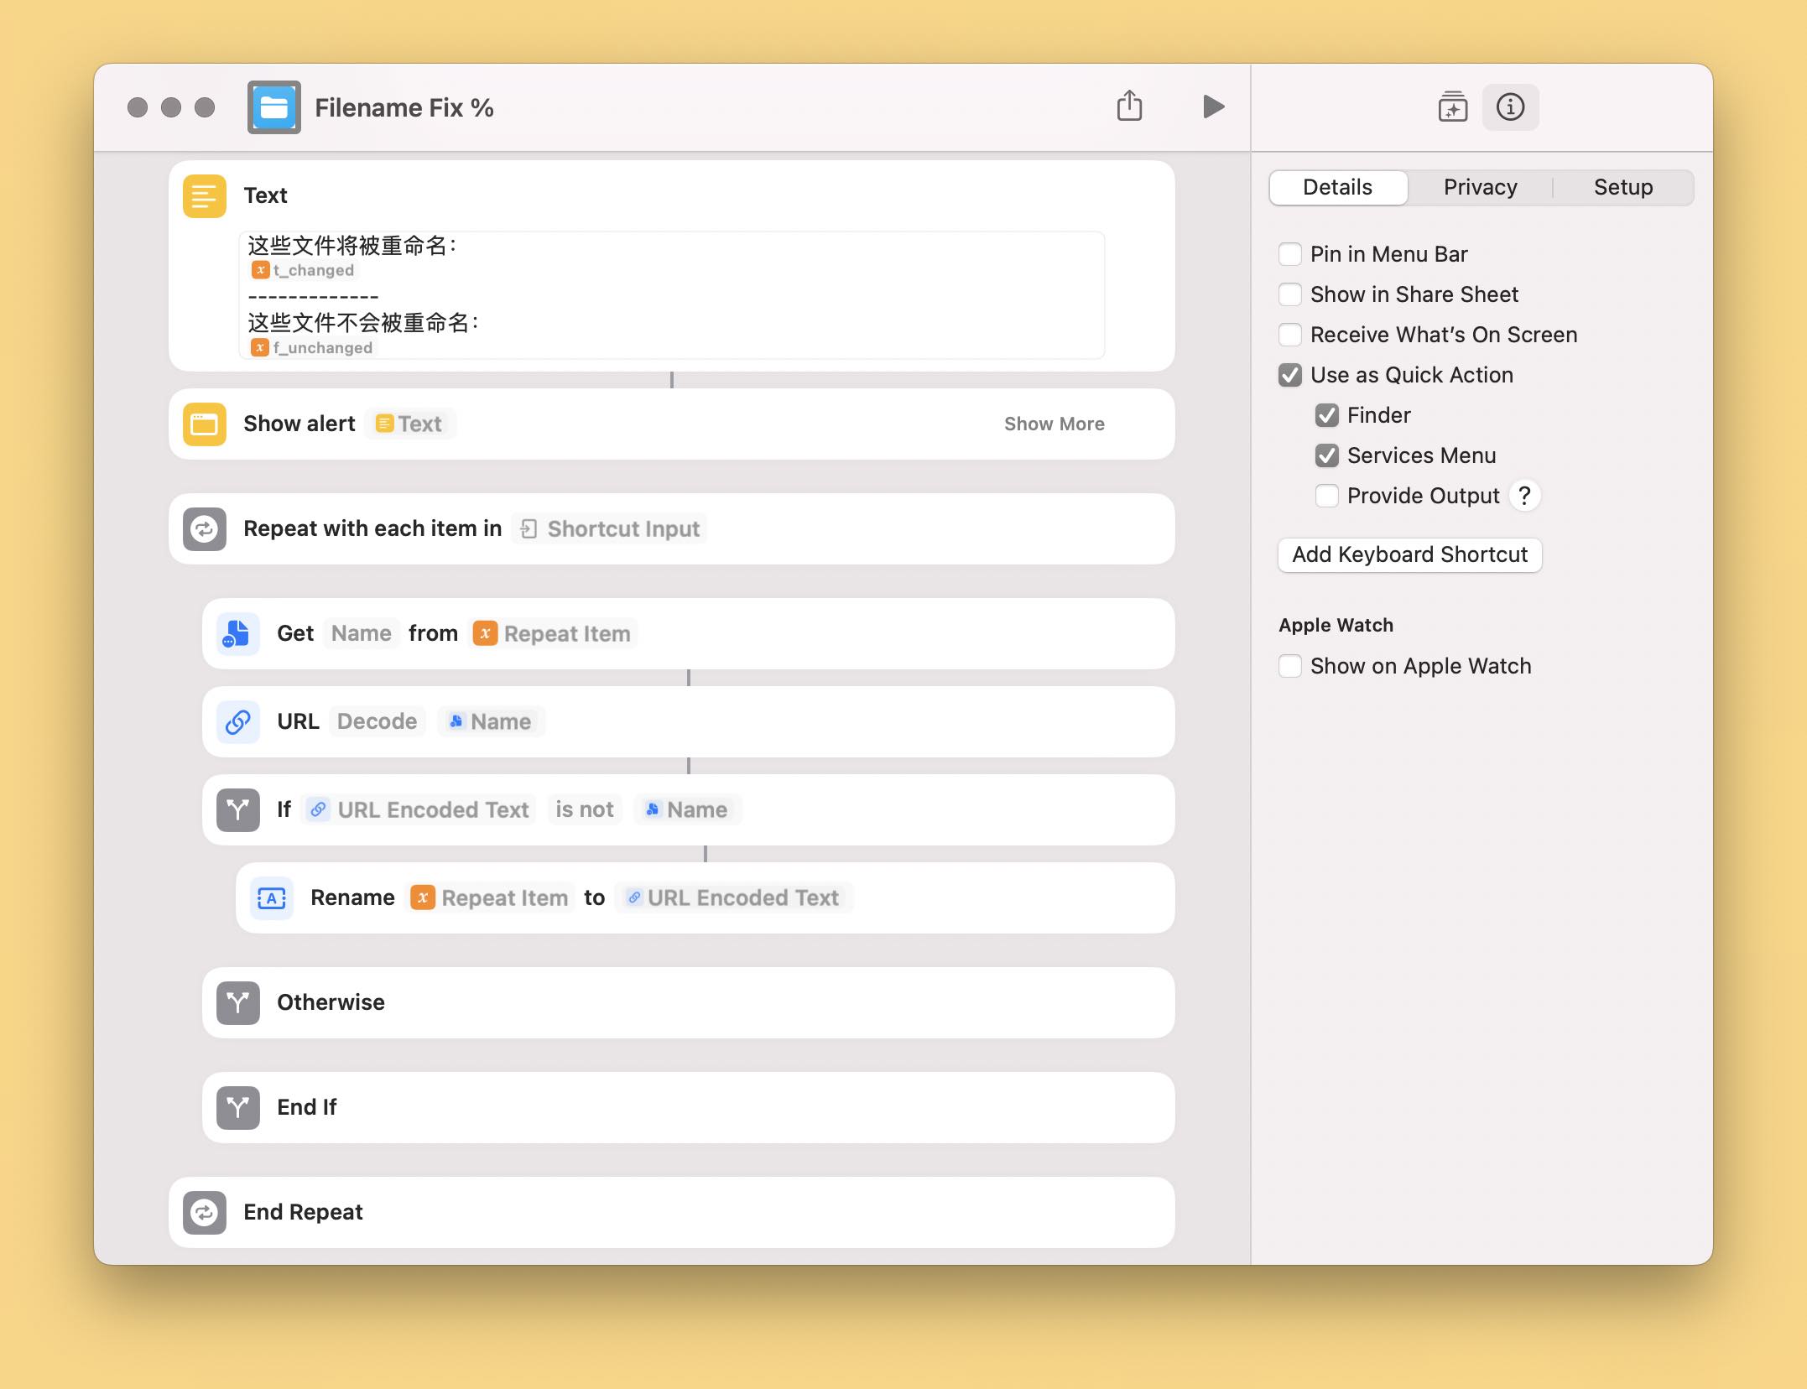Switch to the Details tab
This screenshot has height=1389, width=1807.
1338,187
